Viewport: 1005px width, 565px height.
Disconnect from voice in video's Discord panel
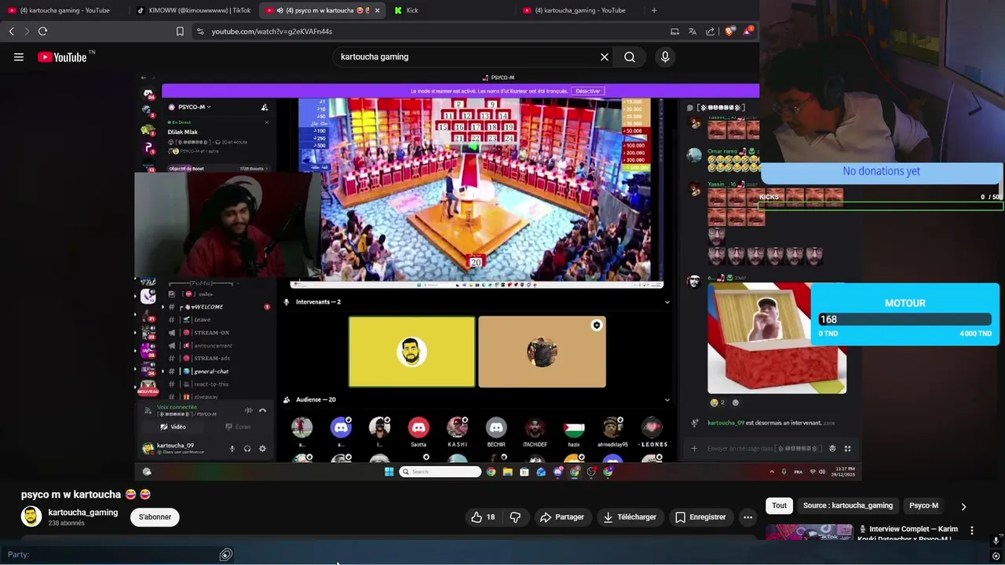click(262, 410)
